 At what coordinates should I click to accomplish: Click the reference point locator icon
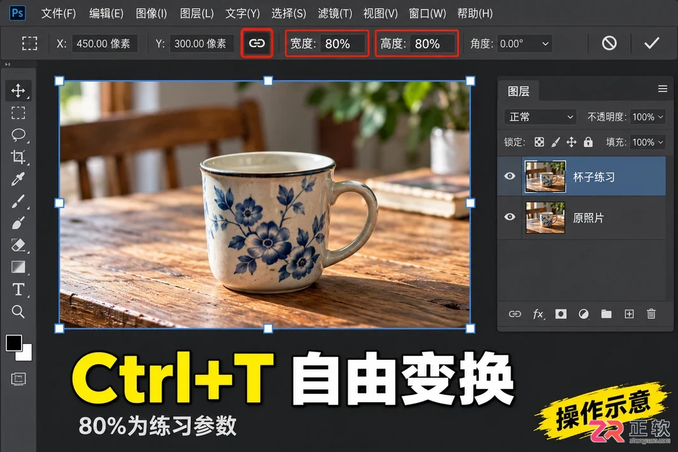click(x=29, y=43)
